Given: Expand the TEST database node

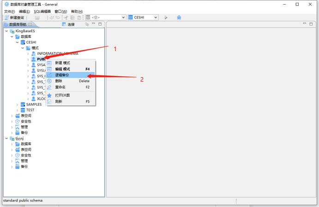Looking at the screenshot, I should click(17, 110).
